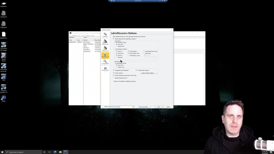Enable the Email Attachment Count checkbox
Screen dimensions: 274x154
[x=144, y=51]
